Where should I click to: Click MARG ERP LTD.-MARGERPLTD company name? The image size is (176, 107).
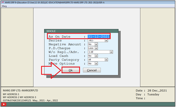click(20, 90)
